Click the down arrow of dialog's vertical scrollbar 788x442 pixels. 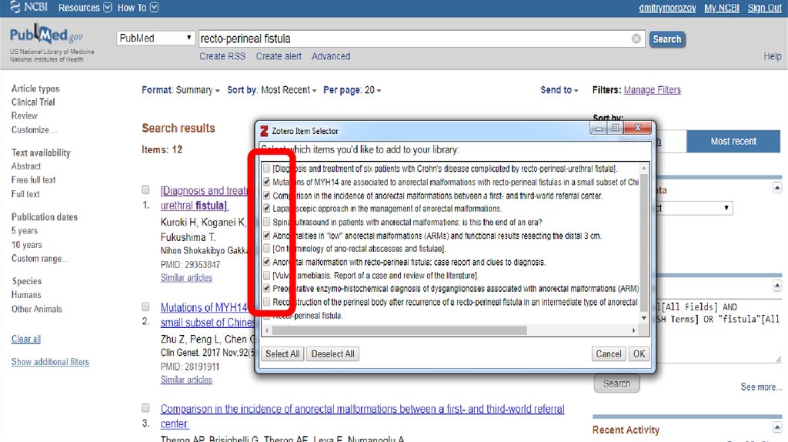(x=644, y=316)
